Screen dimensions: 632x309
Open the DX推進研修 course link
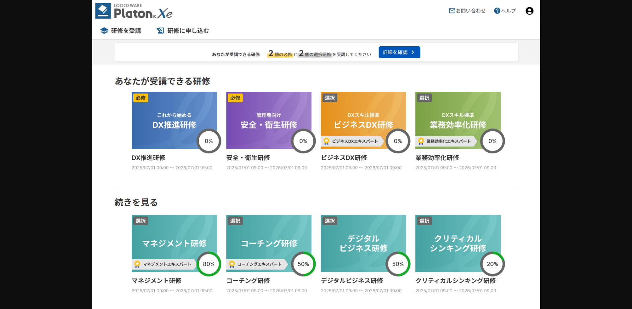tap(148, 158)
